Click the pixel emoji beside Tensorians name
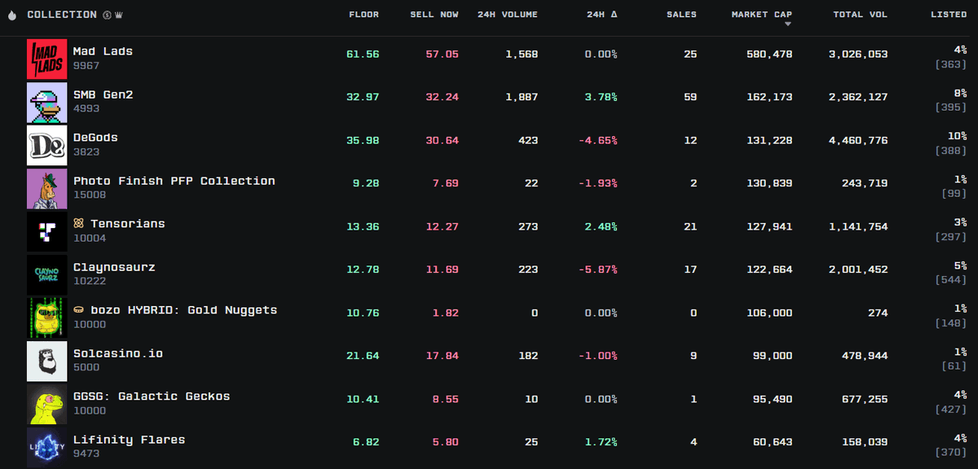The width and height of the screenshot is (978, 469). click(80, 222)
